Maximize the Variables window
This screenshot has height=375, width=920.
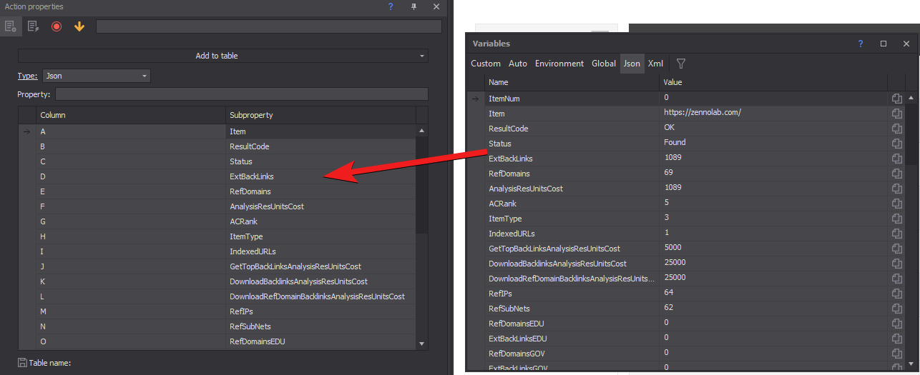[x=884, y=44]
